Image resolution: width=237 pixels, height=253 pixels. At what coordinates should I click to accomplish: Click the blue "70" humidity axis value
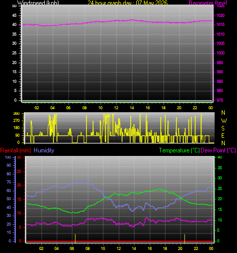[x=9, y=182]
